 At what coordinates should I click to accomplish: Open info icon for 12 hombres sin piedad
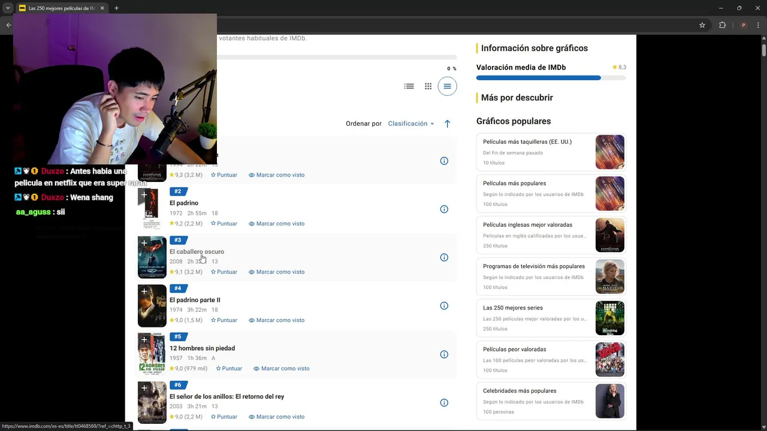(444, 354)
